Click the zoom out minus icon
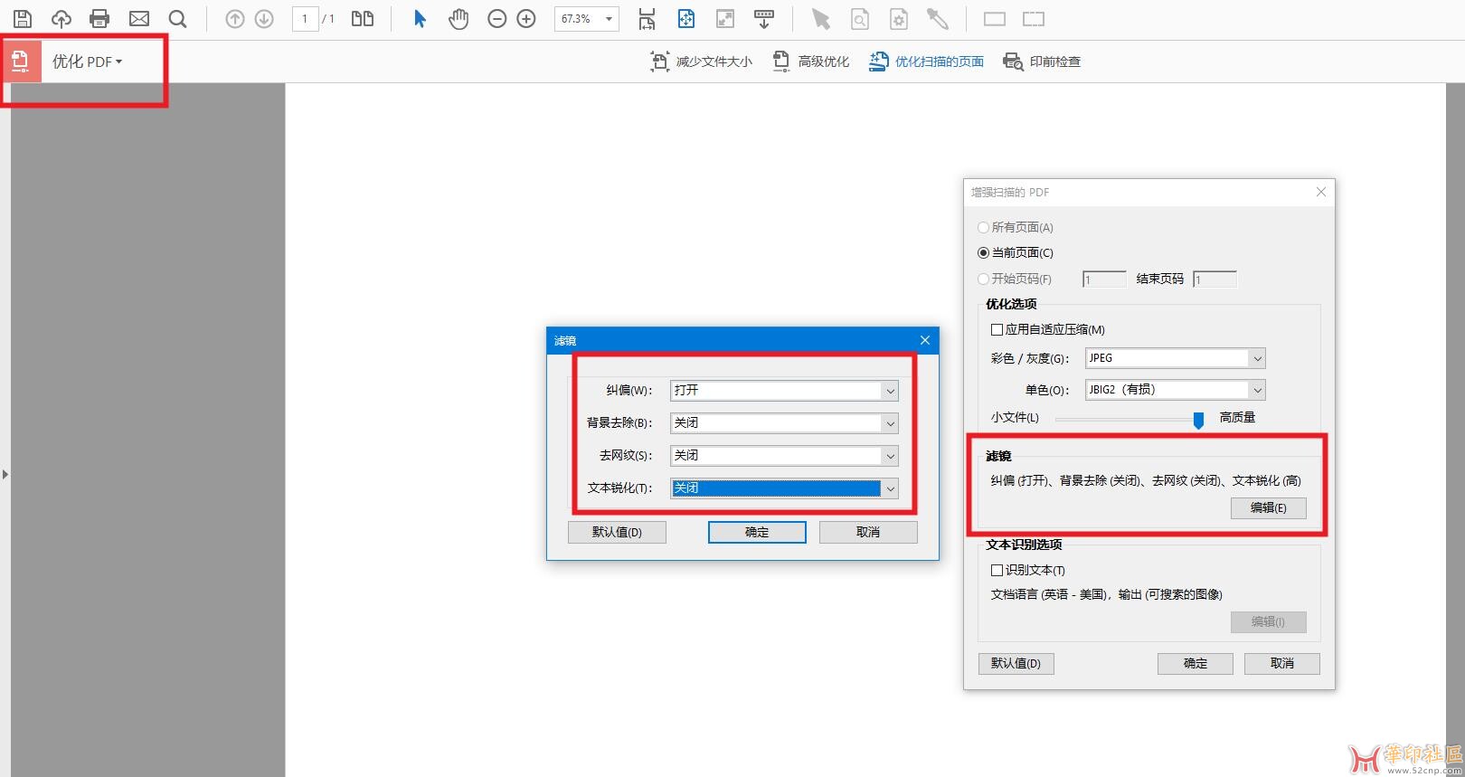 496,19
